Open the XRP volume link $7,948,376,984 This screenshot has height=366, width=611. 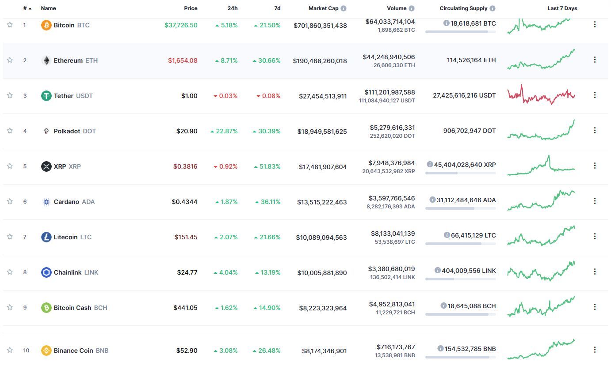(391, 163)
